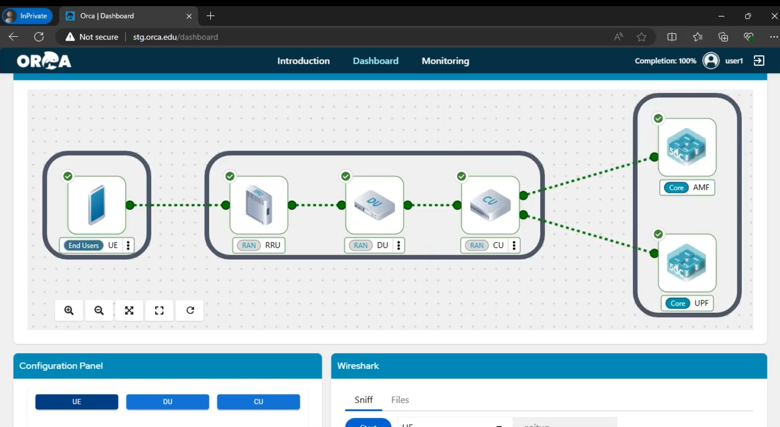Click the fit-to-view arrows icon
Image resolution: width=780 pixels, height=427 pixels.
click(129, 310)
